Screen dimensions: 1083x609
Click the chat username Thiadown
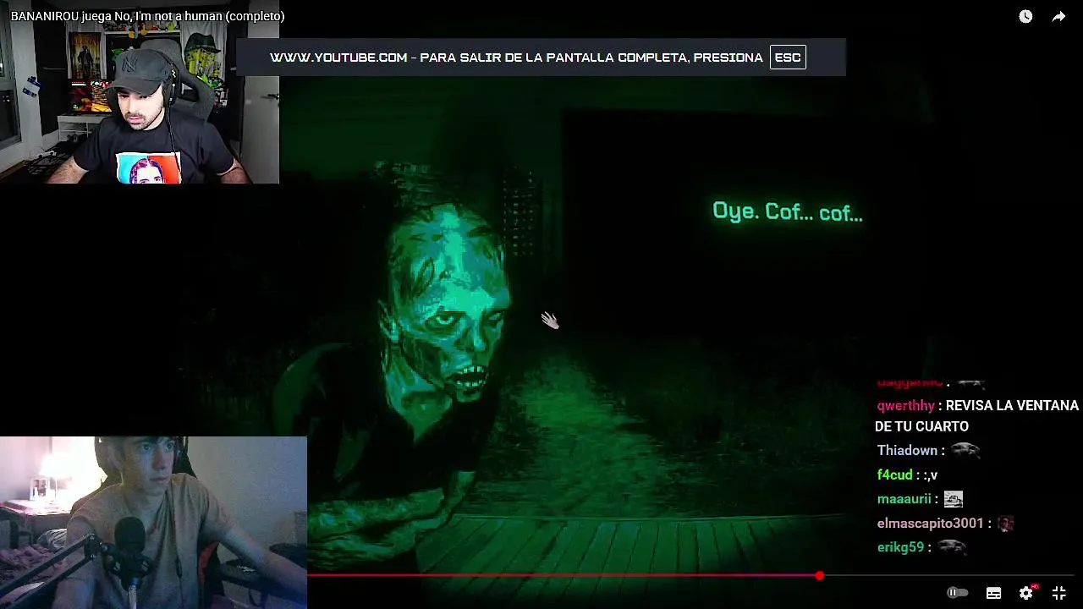tap(907, 451)
